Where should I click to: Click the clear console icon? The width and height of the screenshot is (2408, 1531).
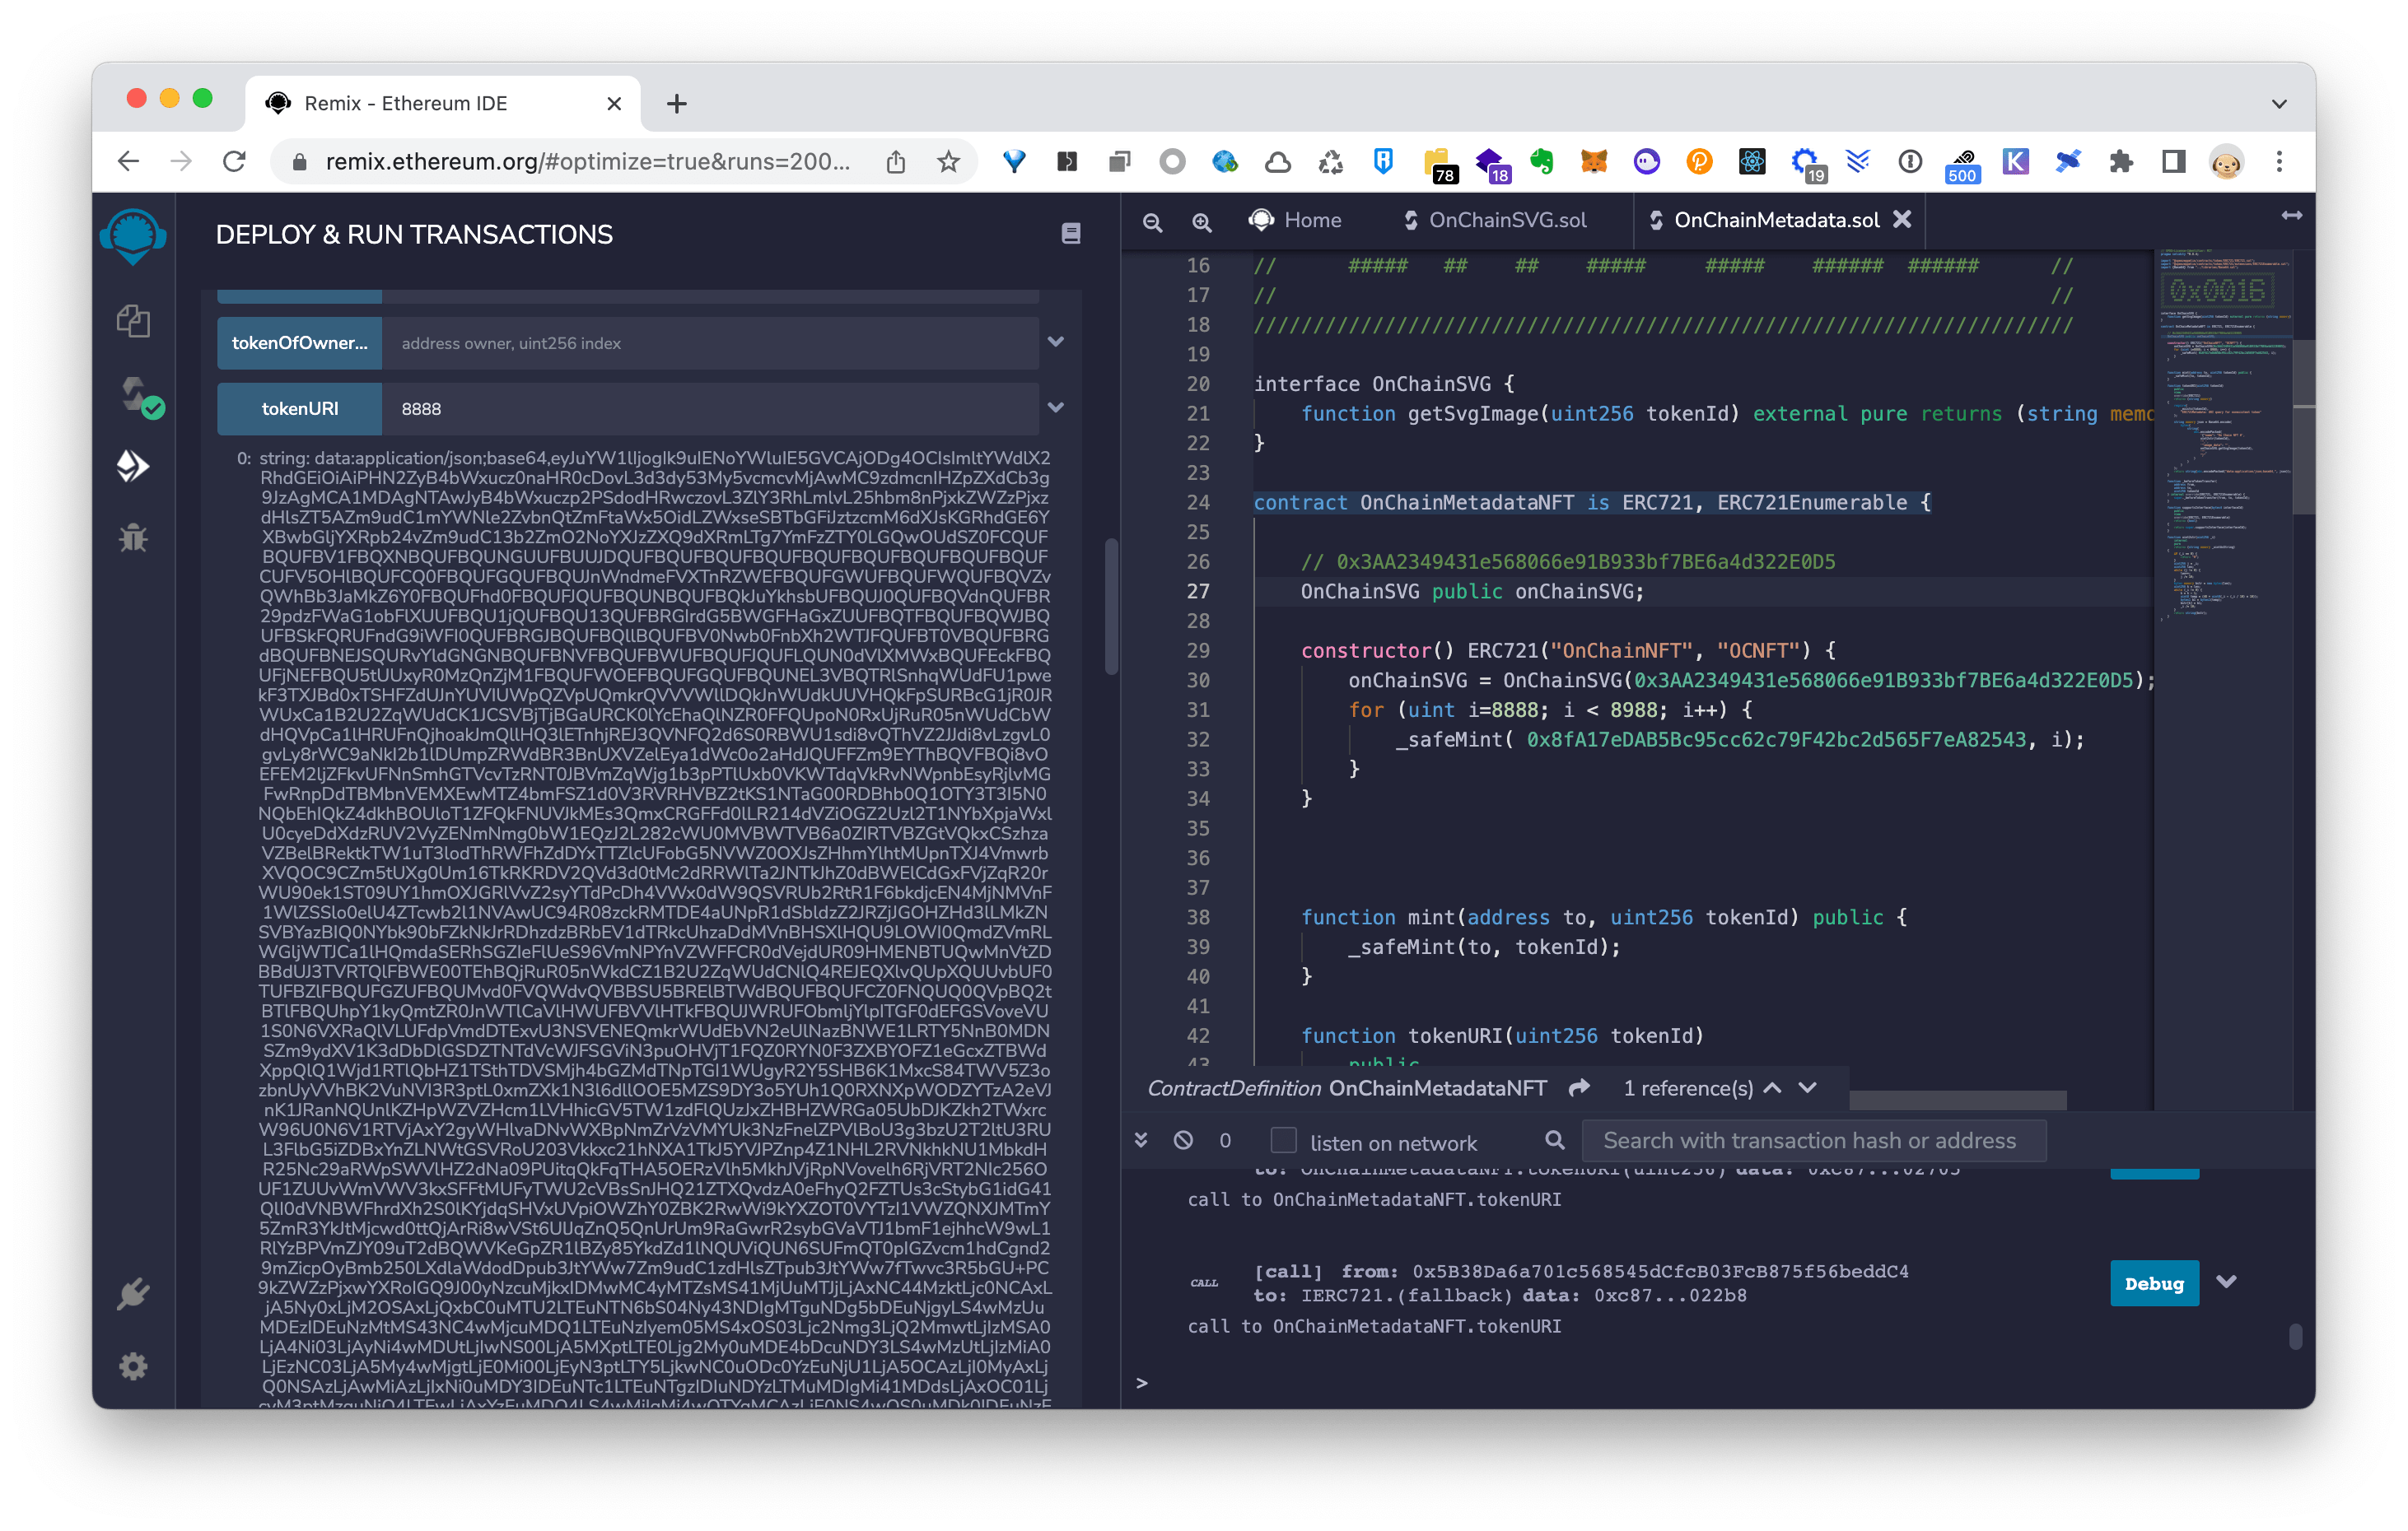[1183, 1140]
